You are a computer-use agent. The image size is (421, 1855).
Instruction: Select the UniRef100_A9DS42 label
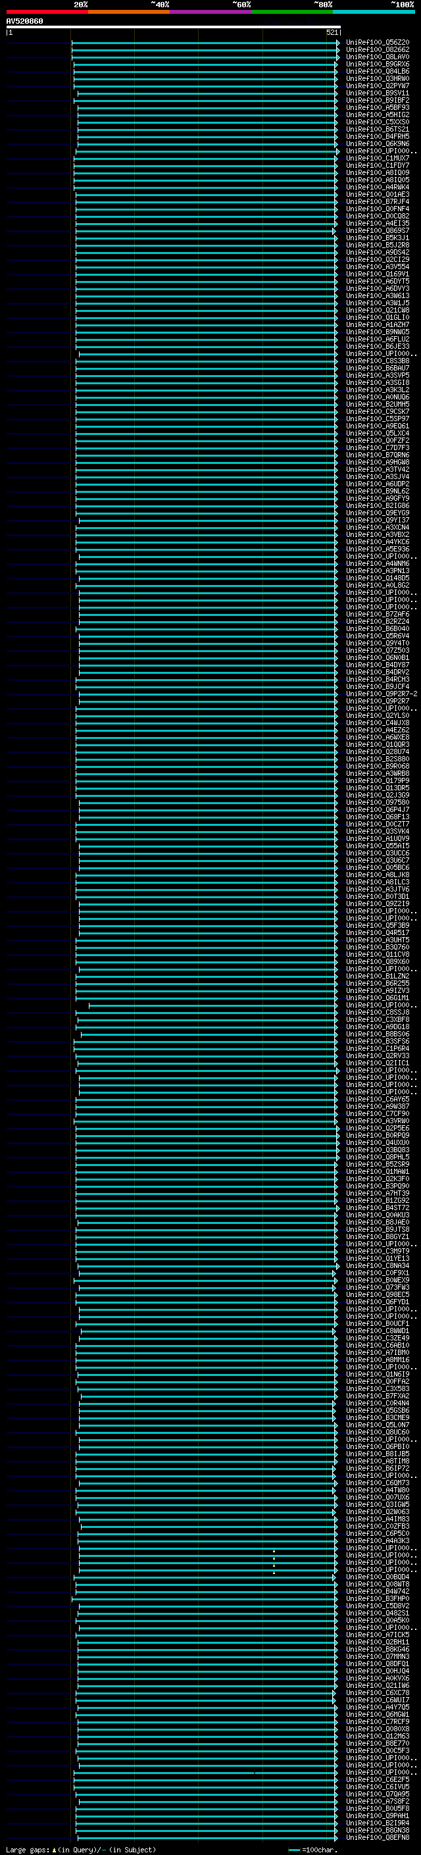tap(378, 252)
